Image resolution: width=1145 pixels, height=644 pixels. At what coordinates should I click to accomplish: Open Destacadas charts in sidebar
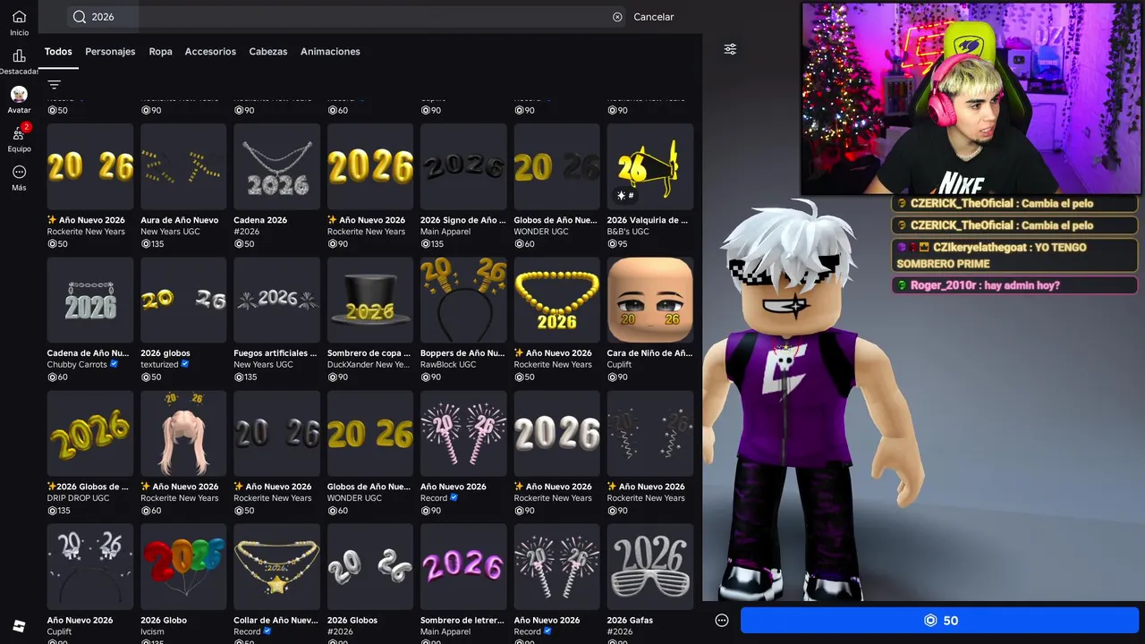tap(19, 56)
